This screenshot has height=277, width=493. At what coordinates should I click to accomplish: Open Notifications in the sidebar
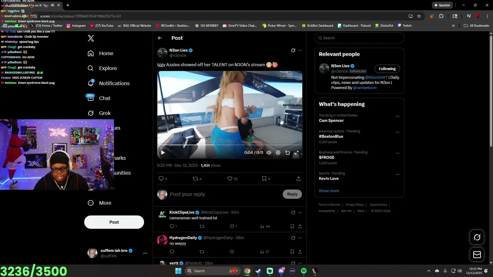pyautogui.click(x=109, y=83)
